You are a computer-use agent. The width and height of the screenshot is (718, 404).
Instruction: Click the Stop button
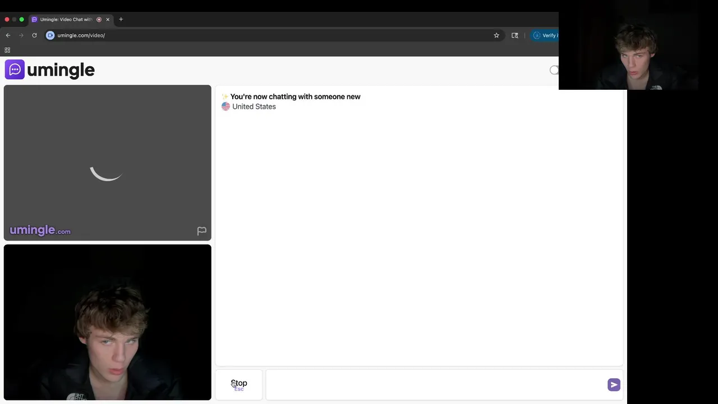239,384
